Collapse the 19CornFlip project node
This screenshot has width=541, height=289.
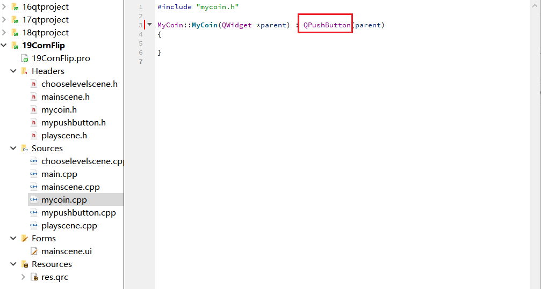tap(4, 45)
